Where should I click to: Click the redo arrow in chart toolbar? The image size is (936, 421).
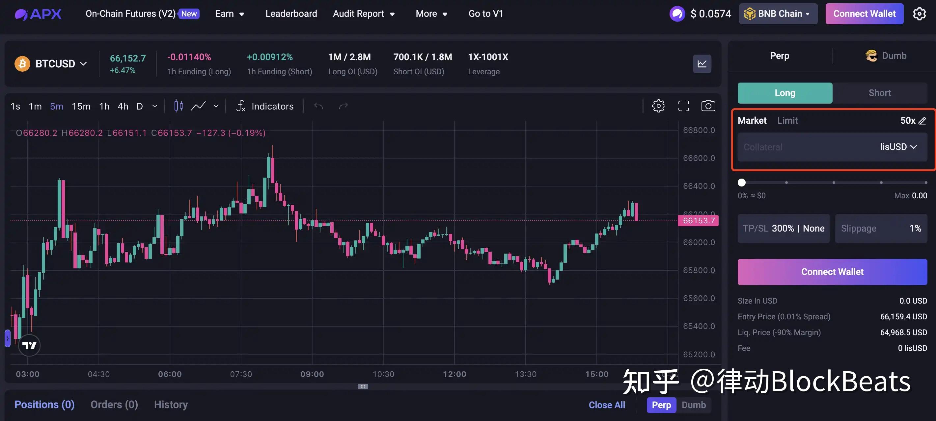[x=344, y=106]
